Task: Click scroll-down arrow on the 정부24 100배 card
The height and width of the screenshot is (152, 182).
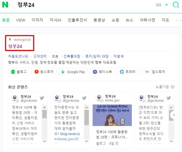Action: (x=44, y=141)
